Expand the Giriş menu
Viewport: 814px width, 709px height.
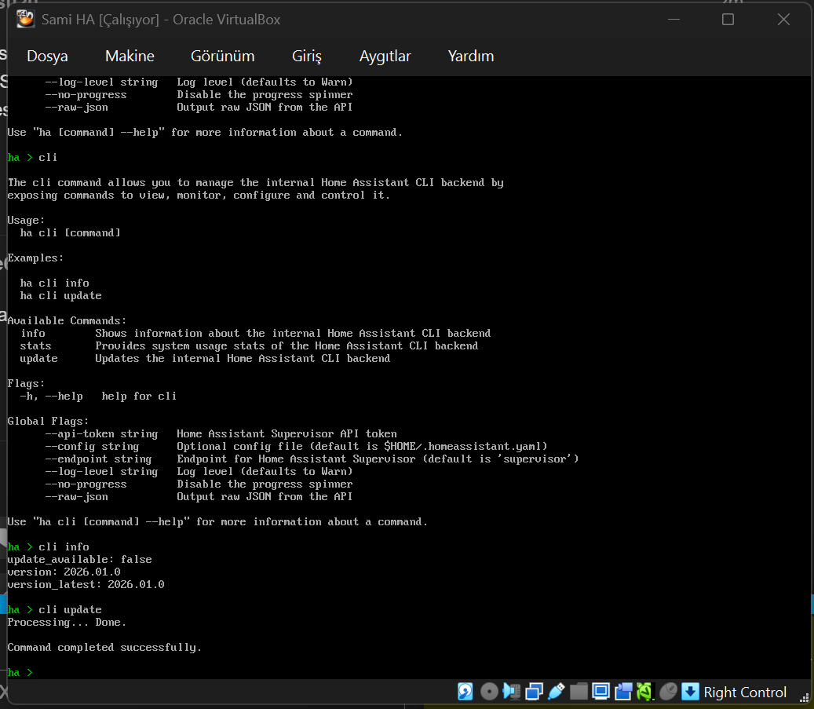pyautogui.click(x=306, y=56)
